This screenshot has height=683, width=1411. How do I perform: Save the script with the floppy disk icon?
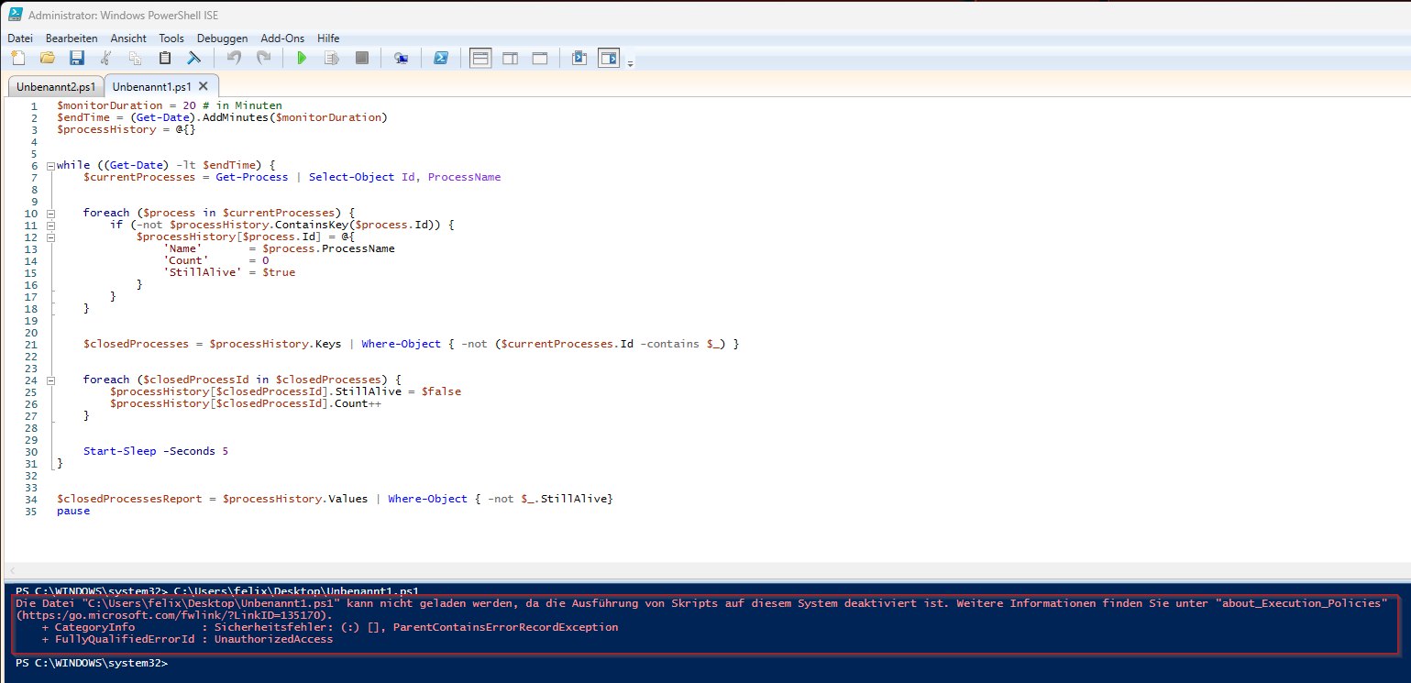coord(77,59)
